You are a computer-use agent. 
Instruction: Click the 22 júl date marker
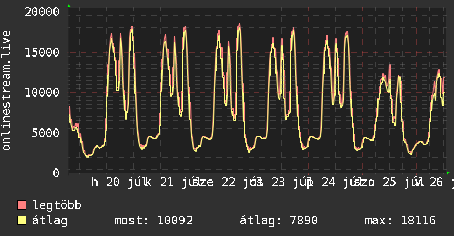[x=240, y=182]
